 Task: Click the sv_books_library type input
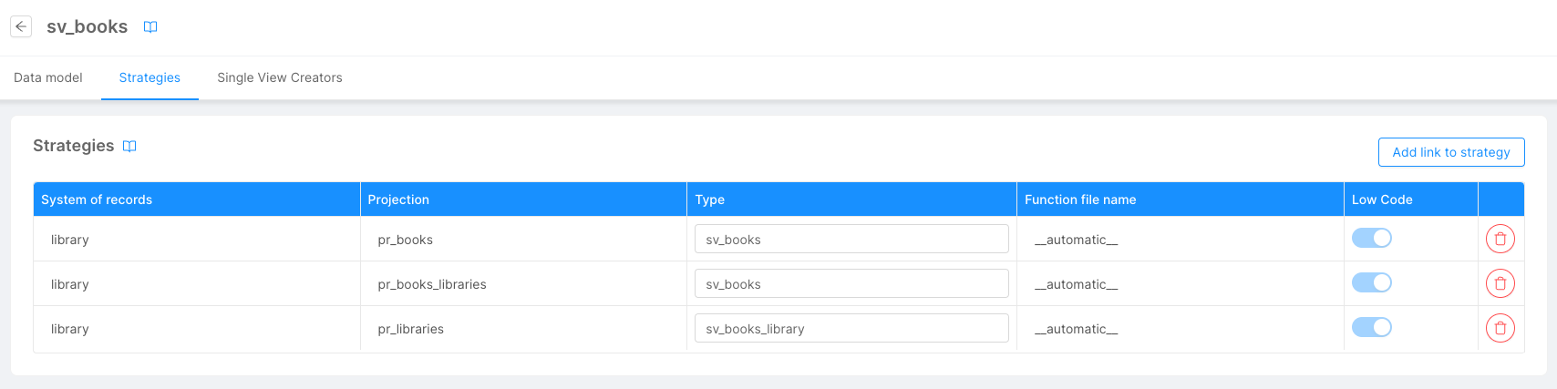[851, 328]
